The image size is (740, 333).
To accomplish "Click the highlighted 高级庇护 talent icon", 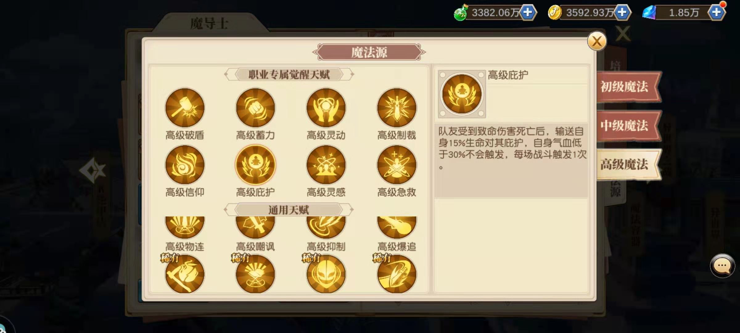I will pos(255,165).
